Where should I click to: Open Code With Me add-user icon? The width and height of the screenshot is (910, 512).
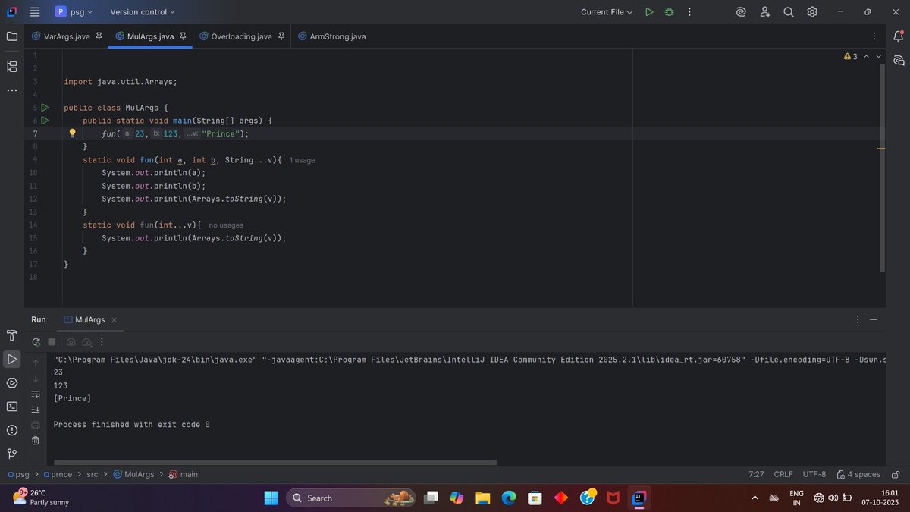765,12
